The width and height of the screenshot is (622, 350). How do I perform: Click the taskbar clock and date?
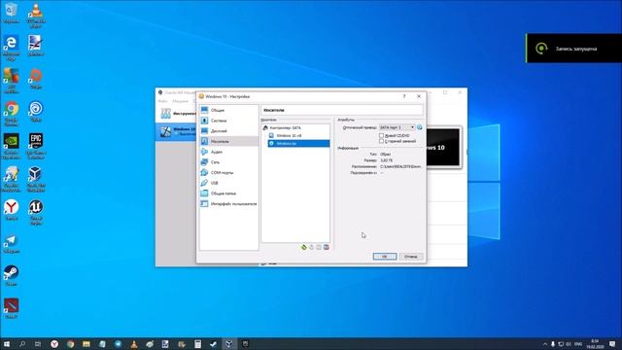(595, 344)
